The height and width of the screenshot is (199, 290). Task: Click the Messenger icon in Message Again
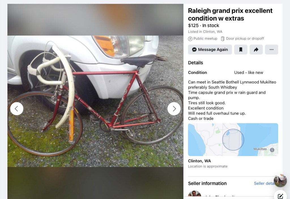194,50
